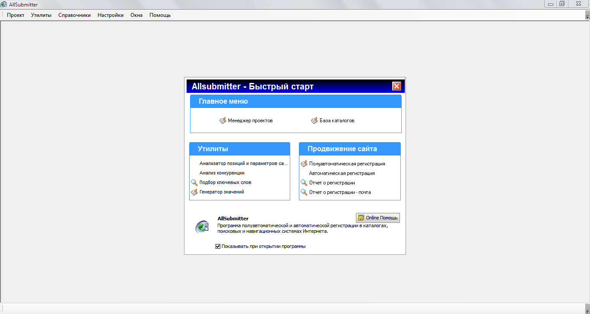Open Генератор значений utility
590x314 pixels.
pos(222,192)
